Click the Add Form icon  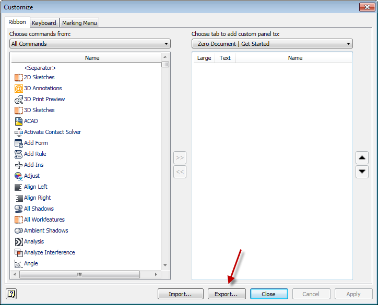pyautogui.click(x=19, y=143)
